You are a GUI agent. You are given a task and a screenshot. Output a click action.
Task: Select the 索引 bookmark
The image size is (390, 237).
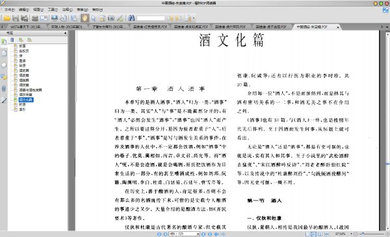[22, 109]
